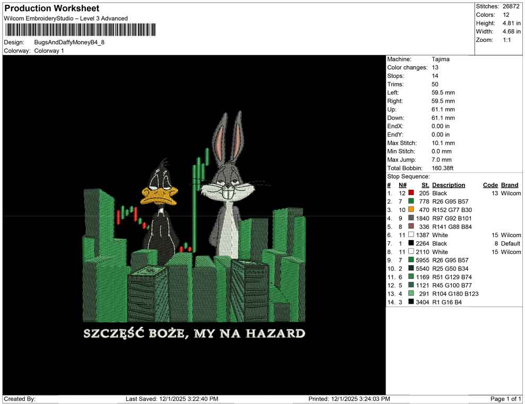Toggle the white swatch on stop 8 row

tap(411, 252)
